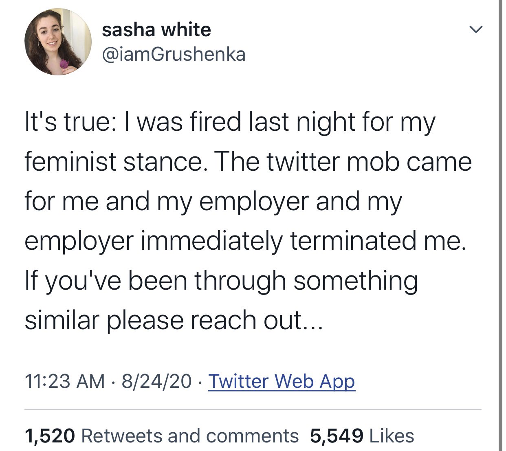Image resolution: width=506 pixels, height=451 pixels.
Task: Click the 1,520 retweet count number
Action: click(x=50, y=436)
